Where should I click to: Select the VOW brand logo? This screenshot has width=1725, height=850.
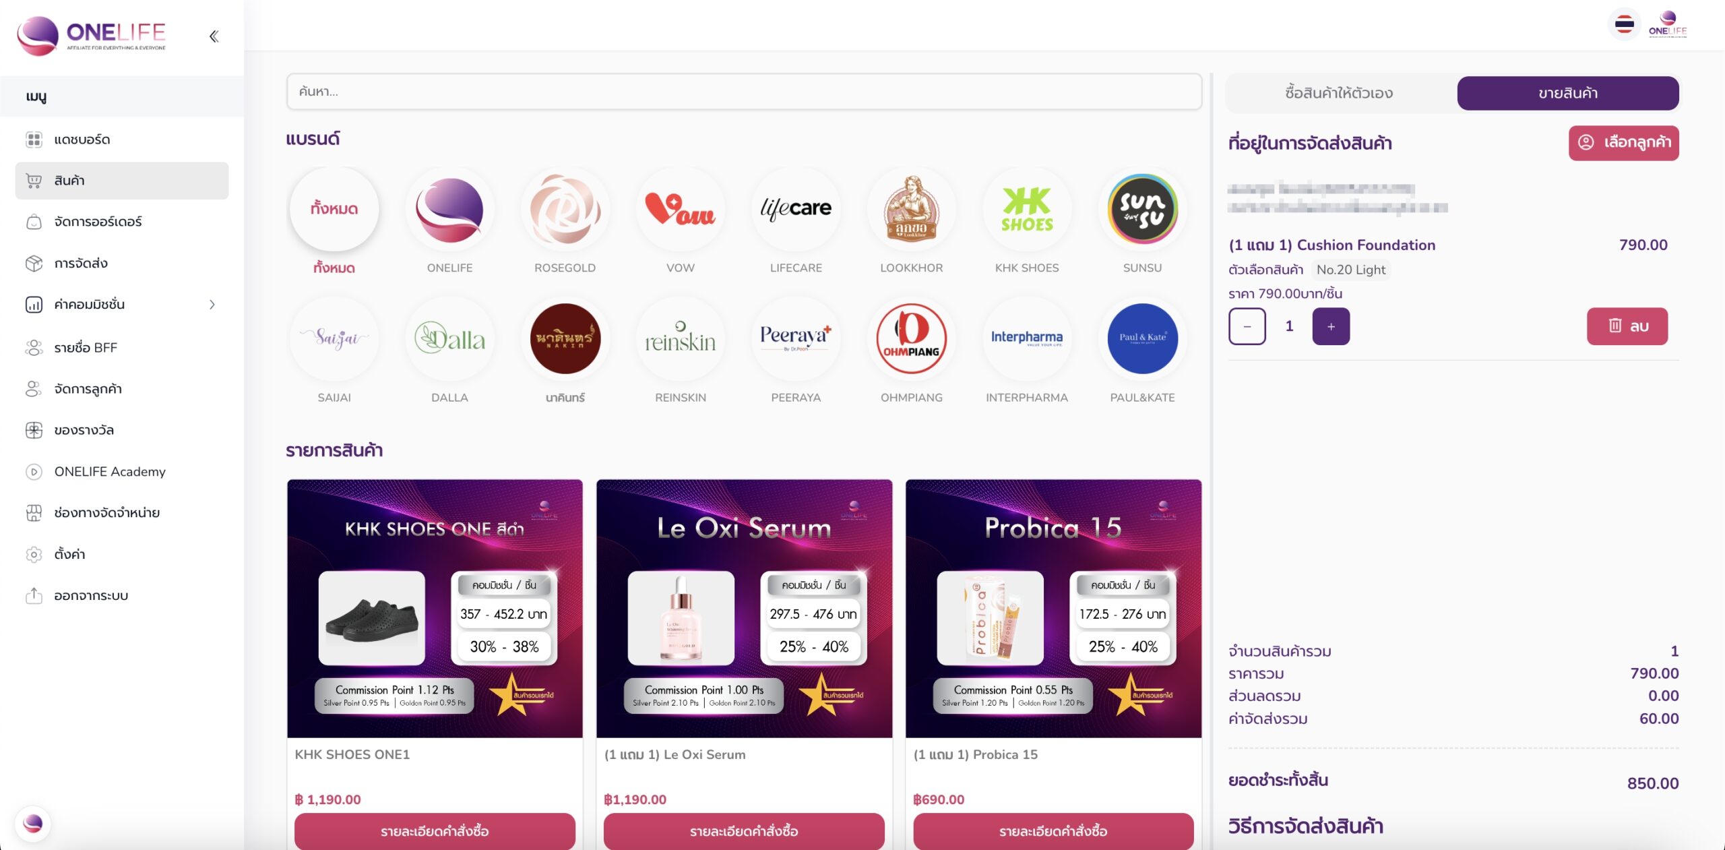[x=680, y=209]
